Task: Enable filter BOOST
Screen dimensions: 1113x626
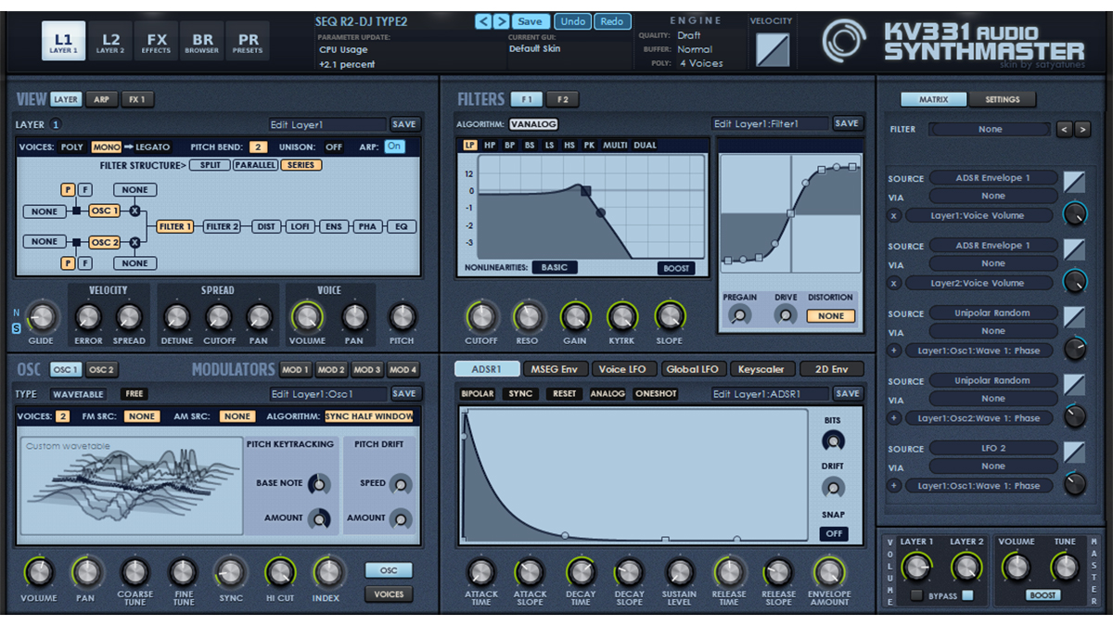Action: click(x=676, y=268)
